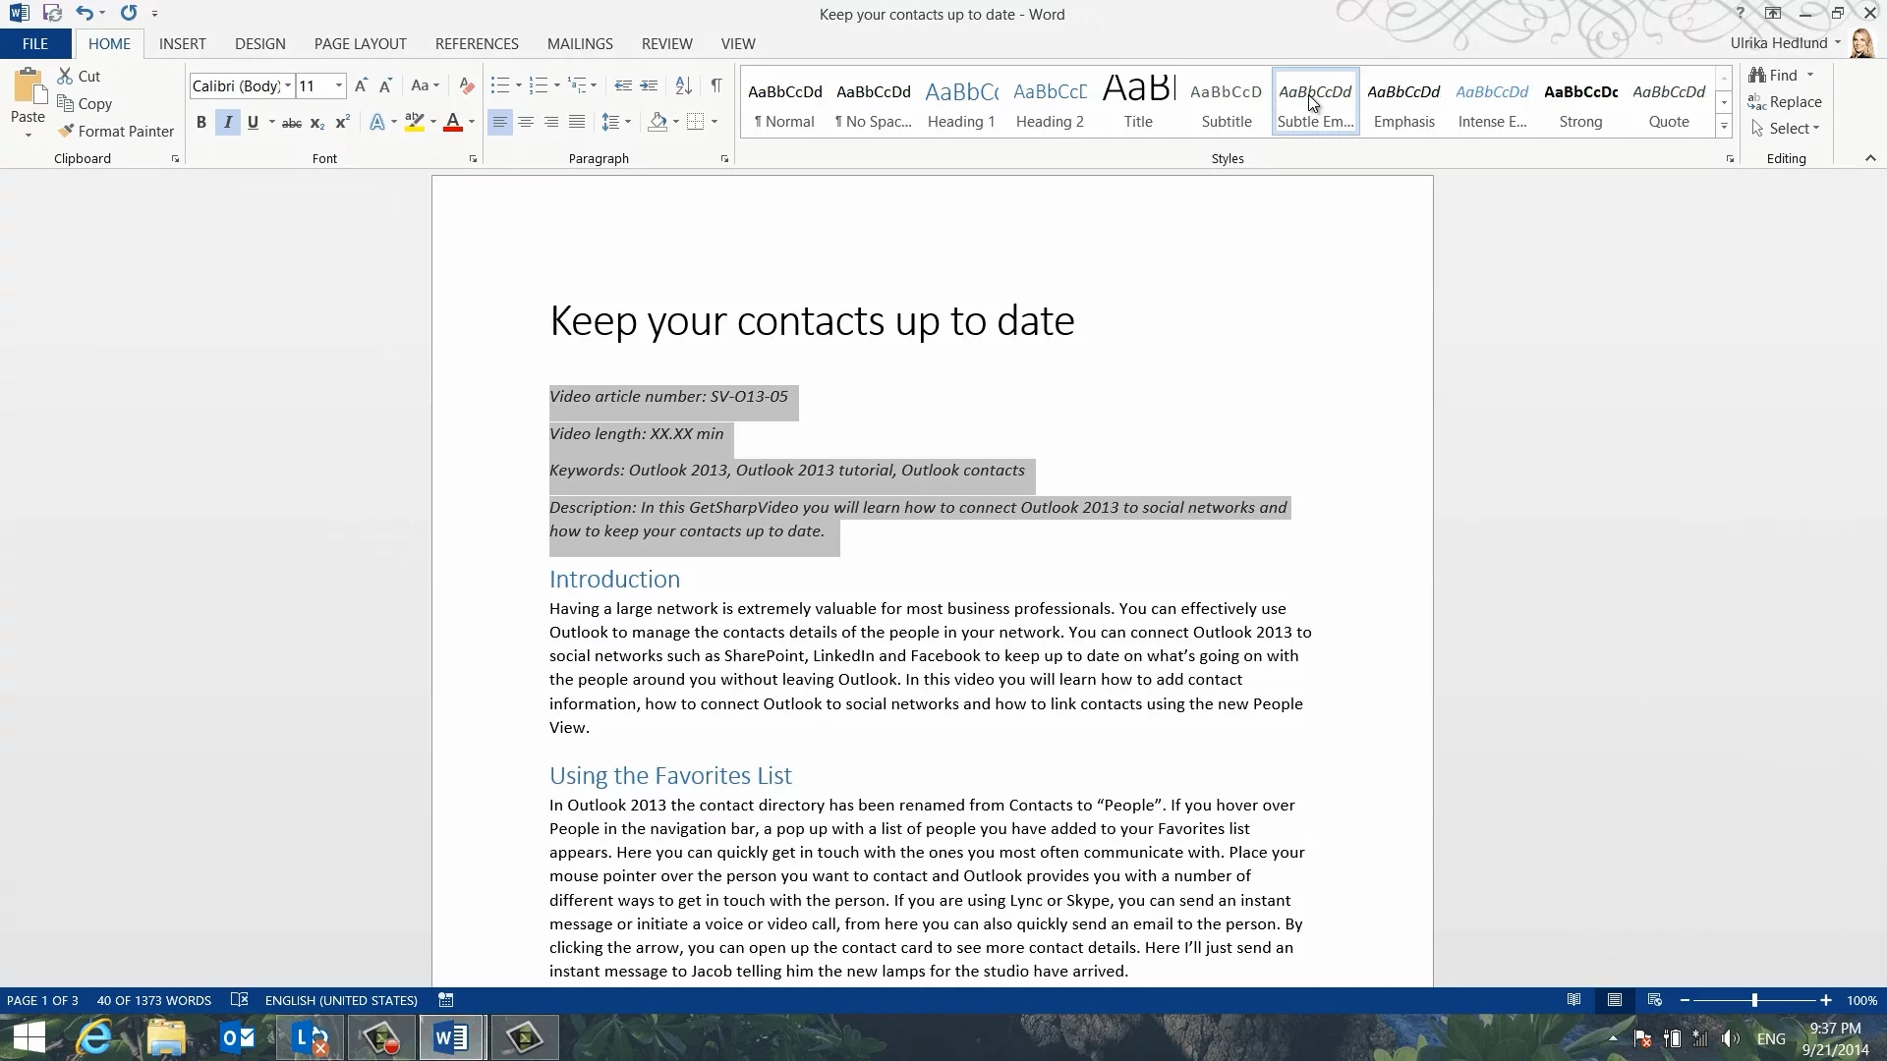1887x1061 pixels.
Task: Toggle Bold formatting
Action: coord(201,123)
